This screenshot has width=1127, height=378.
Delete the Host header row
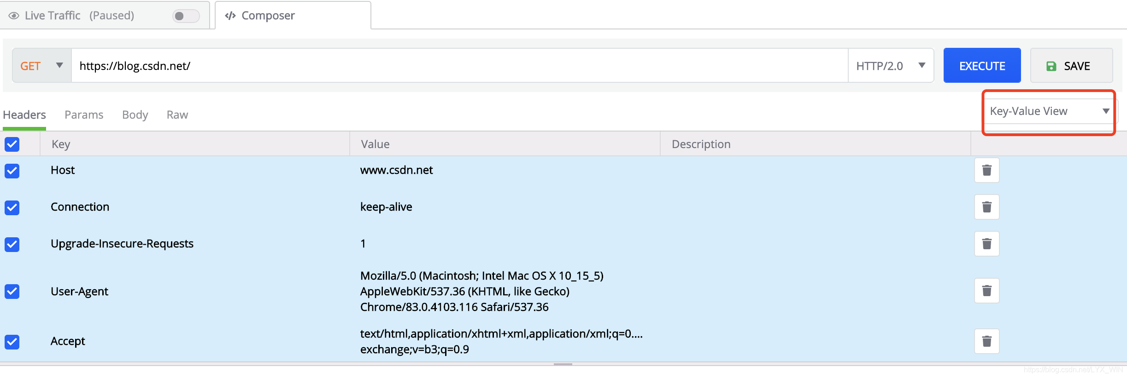click(986, 170)
